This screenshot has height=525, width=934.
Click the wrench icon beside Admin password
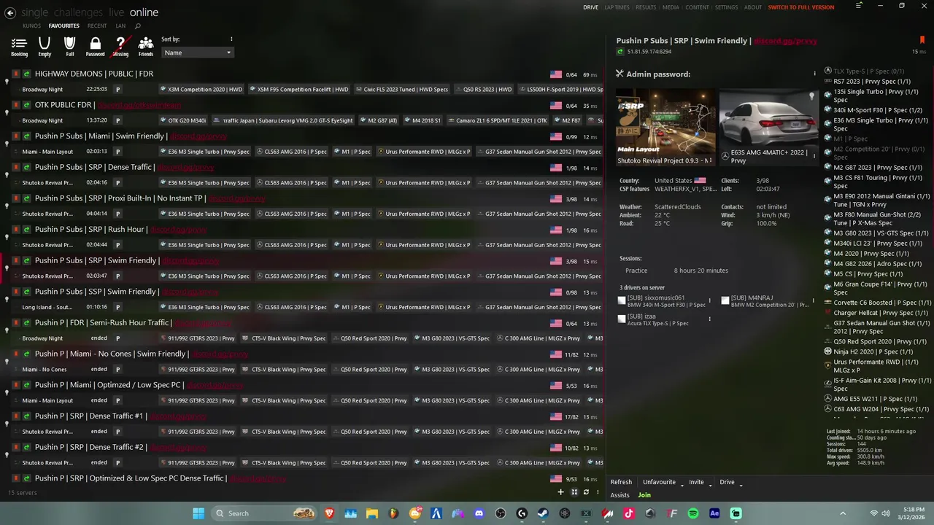[620, 74]
